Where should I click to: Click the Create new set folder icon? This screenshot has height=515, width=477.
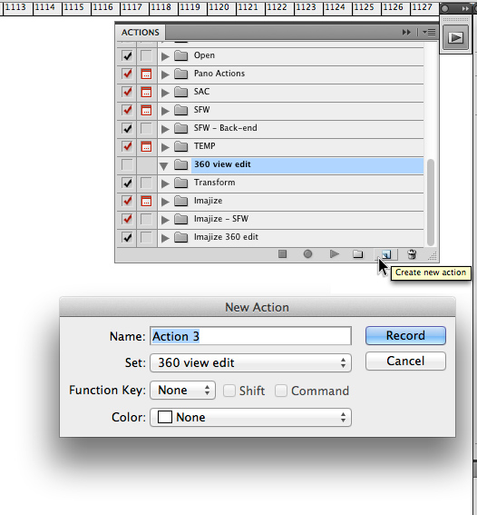click(x=357, y=254)
